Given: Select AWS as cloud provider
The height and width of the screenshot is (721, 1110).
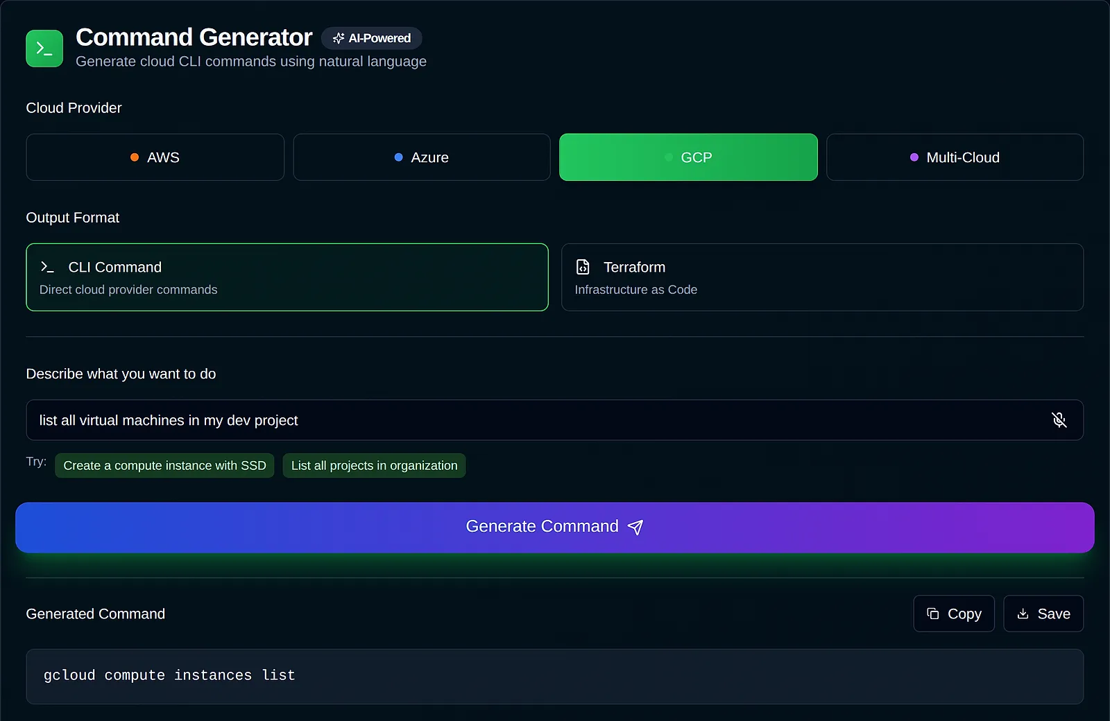Looking at the screenshot, I should coord(155,157).
